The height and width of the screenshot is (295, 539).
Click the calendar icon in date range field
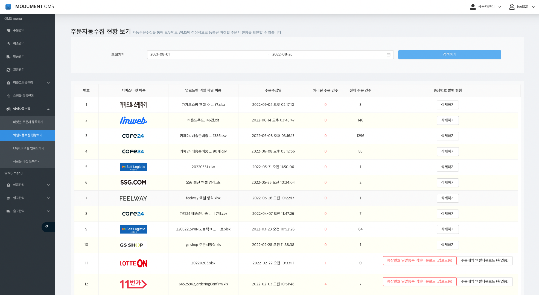pyautogui.click(x=388, y=55)
